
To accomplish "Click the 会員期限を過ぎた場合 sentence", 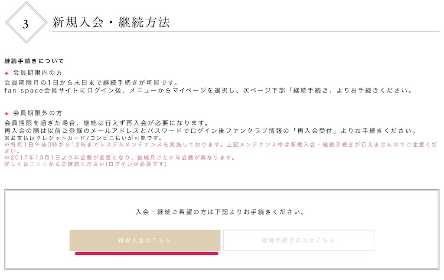I will tap(107, 123).
